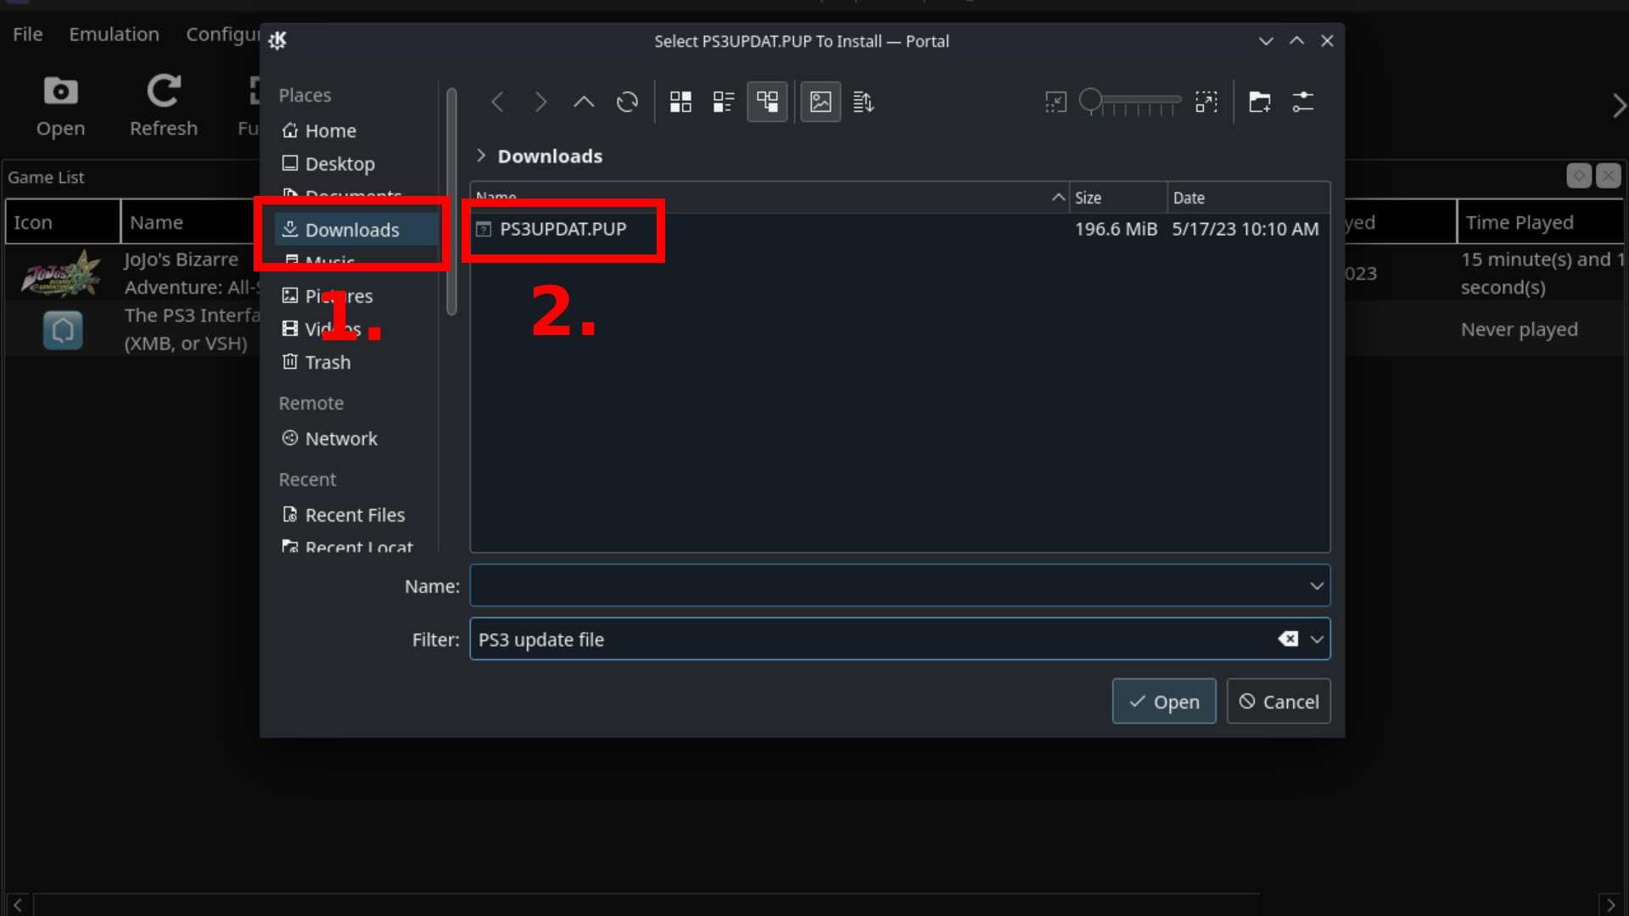Navigate to the parent folder with up arrow
The image size is (1629, 916).
(583, 101)
